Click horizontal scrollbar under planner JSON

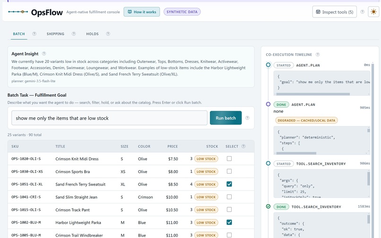pyautogui.click(x=296, y=153)
